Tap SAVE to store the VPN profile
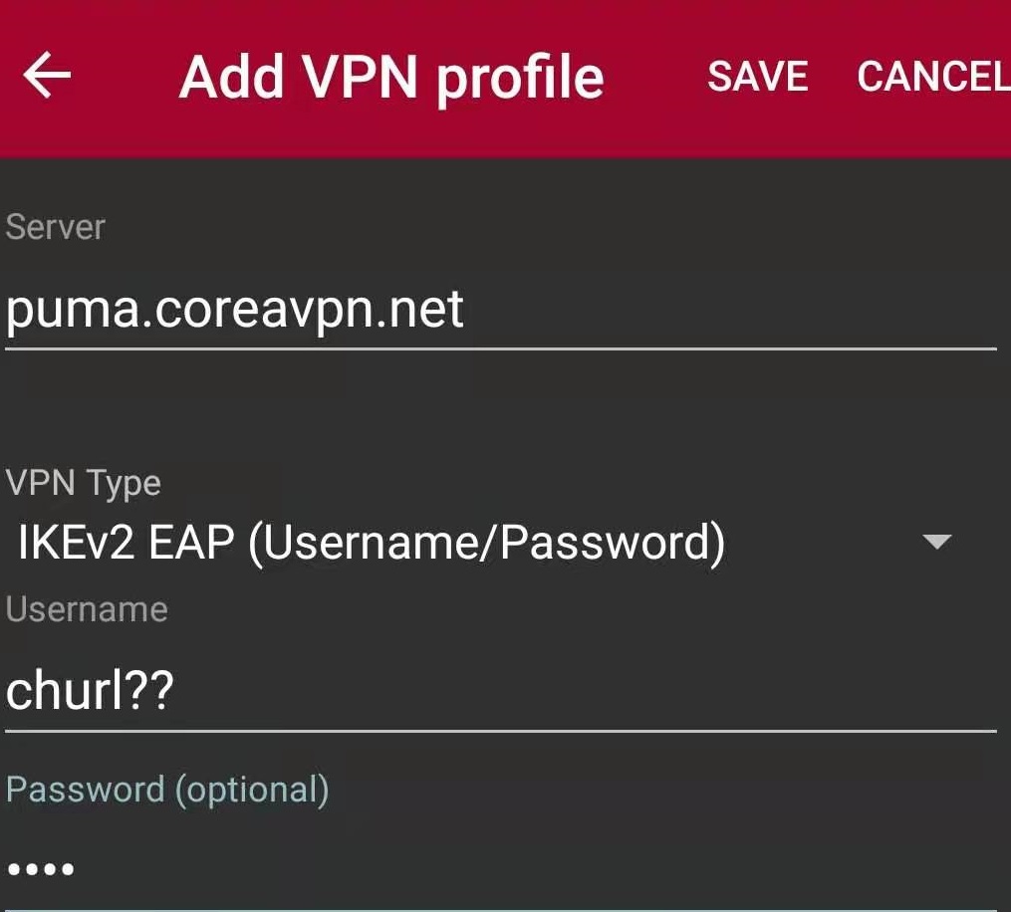The height and width of the screenshot is (912, 1011). point(758,76)
